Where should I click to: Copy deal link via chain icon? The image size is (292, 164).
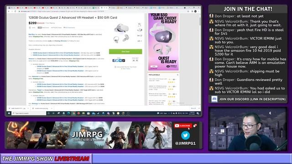tap(124, 61)
